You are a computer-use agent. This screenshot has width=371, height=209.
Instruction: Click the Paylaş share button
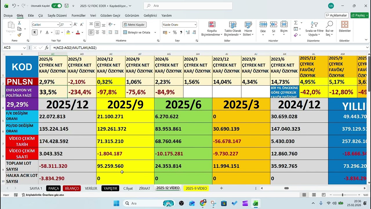tap(359, 15)
